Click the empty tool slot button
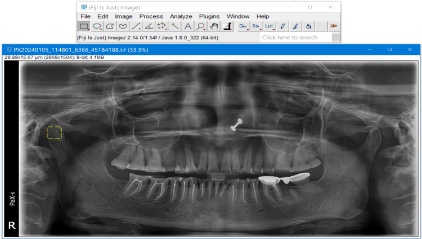The height and width of the screenshot is (239, 422). pos(321,26)
